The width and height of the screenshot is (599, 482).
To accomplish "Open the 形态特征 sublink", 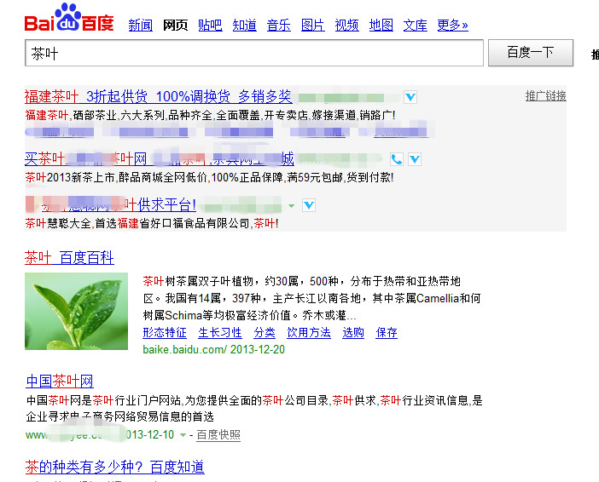I will coord(165,332).
